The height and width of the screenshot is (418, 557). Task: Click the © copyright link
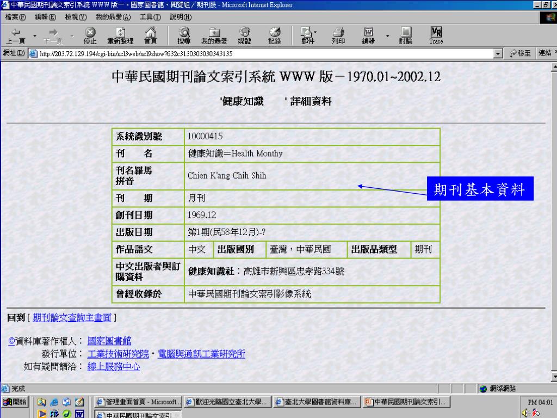(11, 341)
